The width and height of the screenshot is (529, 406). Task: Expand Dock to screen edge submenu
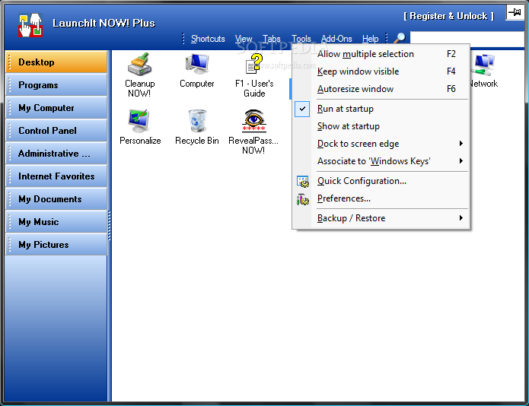(381, 144)
